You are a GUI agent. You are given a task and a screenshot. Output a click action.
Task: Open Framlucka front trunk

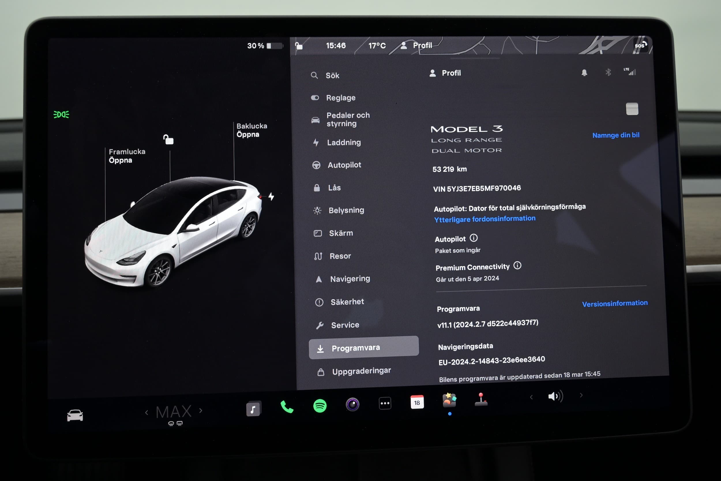pyautogui.click(x=127, y=156)
